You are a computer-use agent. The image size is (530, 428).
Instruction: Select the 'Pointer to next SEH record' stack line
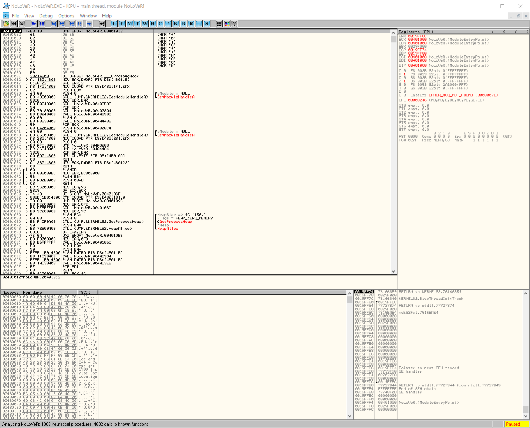[x=438, y=368]
